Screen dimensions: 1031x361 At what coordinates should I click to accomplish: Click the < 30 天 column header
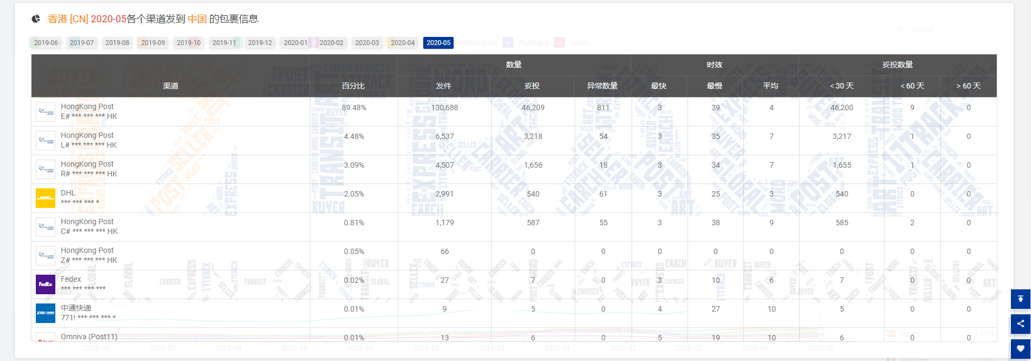(x=842, y=86)
